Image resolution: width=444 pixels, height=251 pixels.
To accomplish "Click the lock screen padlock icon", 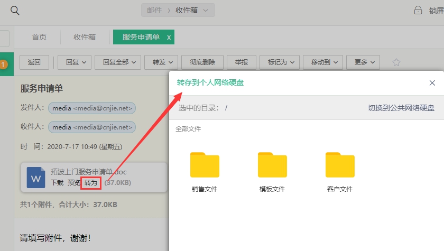I will (x=418, y=11).
